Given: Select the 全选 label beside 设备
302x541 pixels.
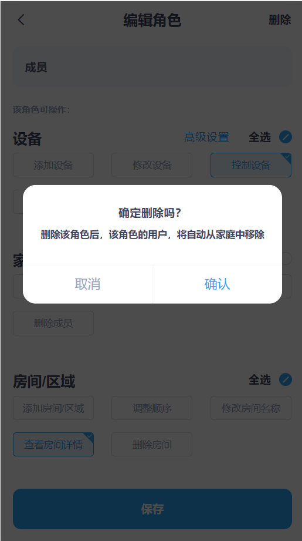Looking at the screenshot, I should 260,137.
